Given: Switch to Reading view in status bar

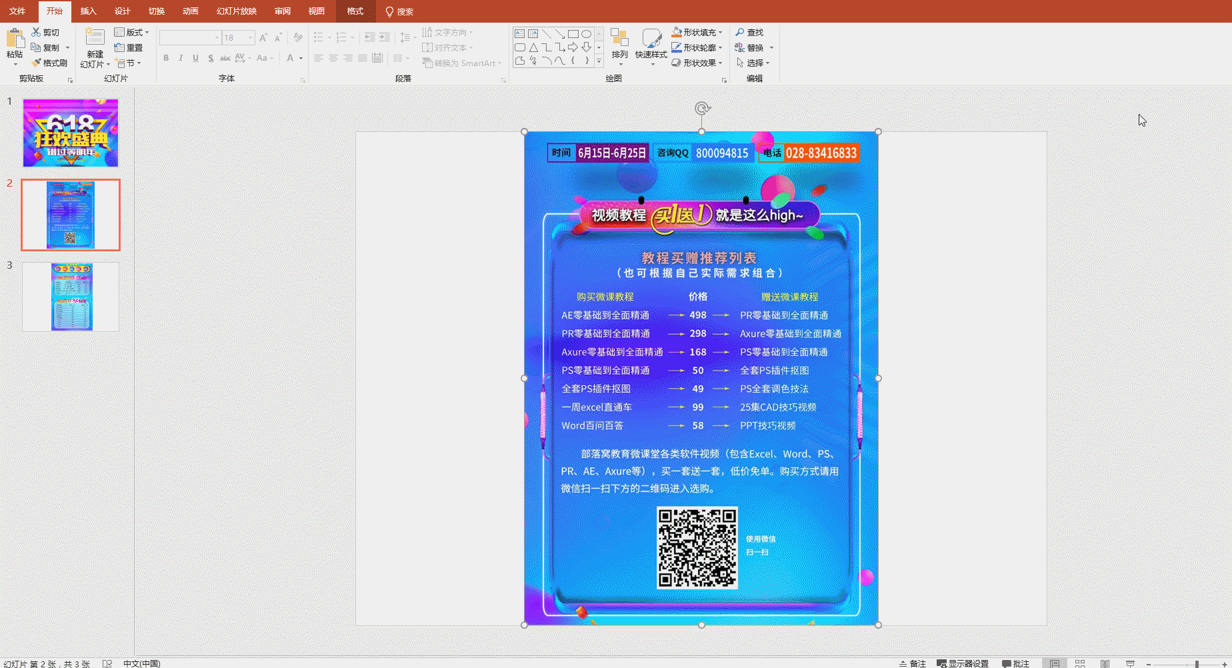Looking at the screenshot, I should pos(1105,663).
